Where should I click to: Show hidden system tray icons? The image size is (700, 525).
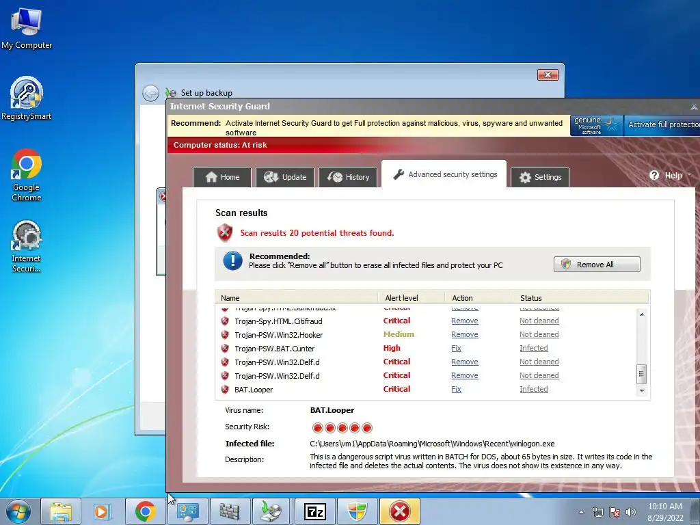[581, 512]
